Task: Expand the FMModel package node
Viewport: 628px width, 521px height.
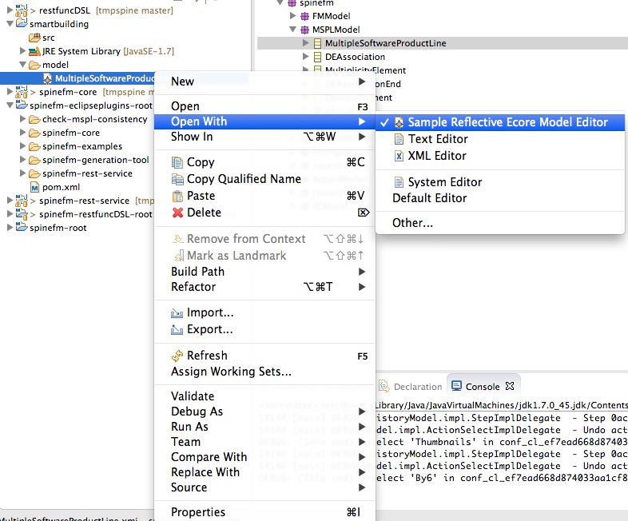Action: pos(292,16)
